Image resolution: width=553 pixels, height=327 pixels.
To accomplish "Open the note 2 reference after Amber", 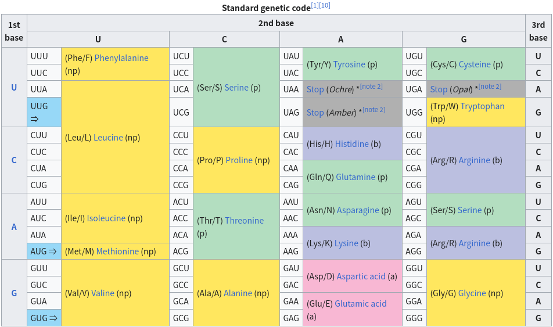I will click(x=374, y=110).
